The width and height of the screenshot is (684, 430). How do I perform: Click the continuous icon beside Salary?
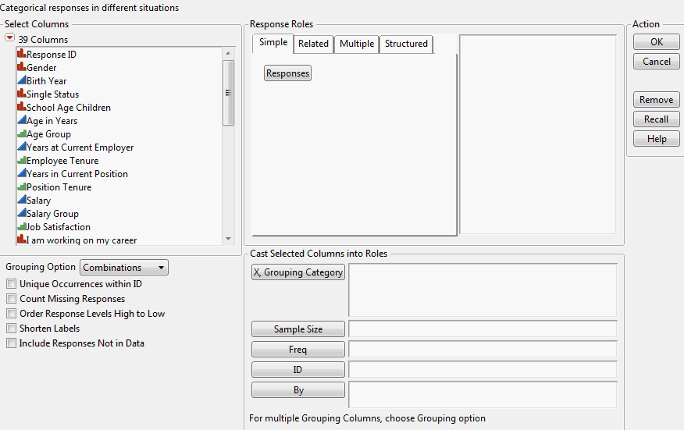21,201
